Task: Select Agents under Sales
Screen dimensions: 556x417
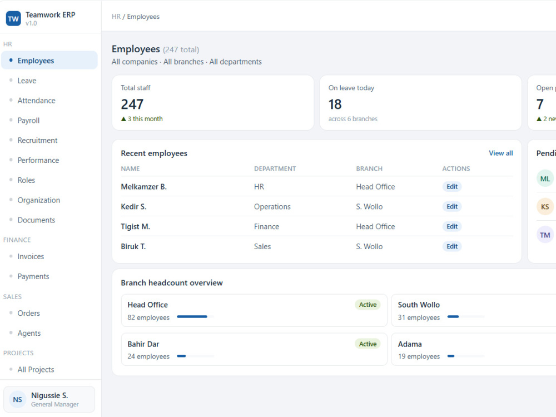Action: click(x=49, y=333)
